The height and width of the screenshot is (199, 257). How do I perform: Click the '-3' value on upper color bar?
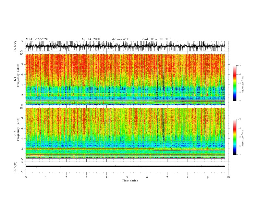239,66
